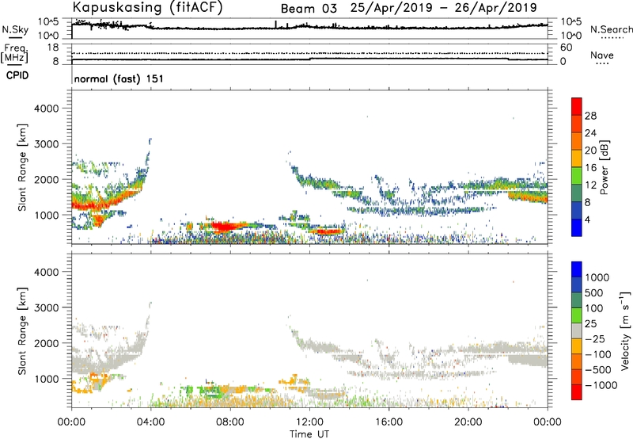Click the velocity panel "Slant Range [km]" label
Viewport: 633px width, 439px height.
click(22, 331)
